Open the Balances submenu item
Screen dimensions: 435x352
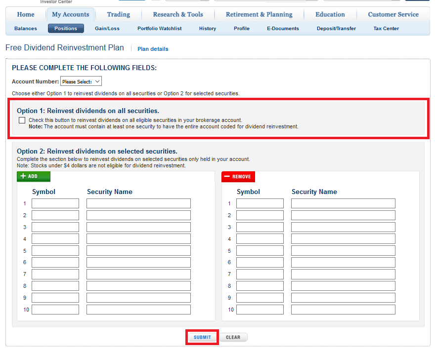click(x=26, y=29)
